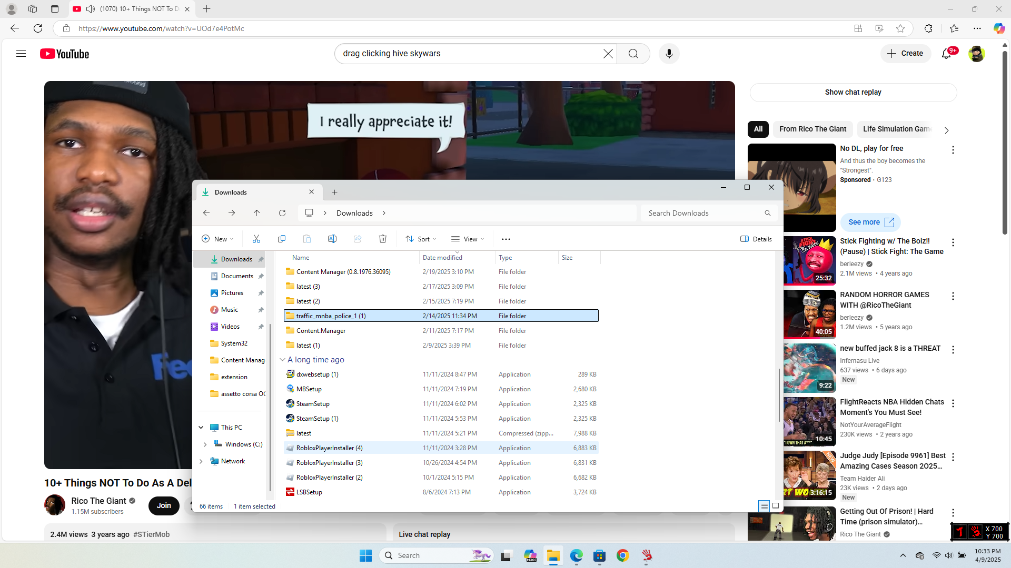Click the Copy icon in File Explorer toolbar
1011x568 pixels.
(x=282, y=239)
